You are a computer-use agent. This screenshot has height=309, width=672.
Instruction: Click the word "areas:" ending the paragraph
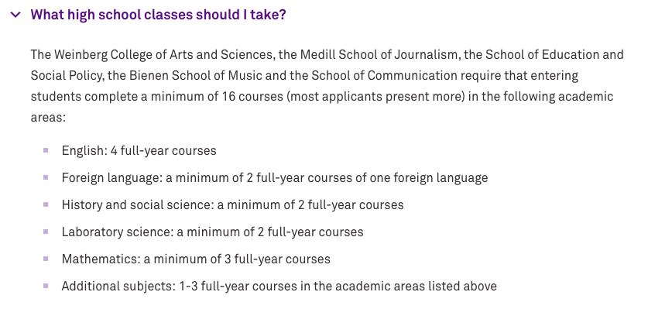point(48,118)
